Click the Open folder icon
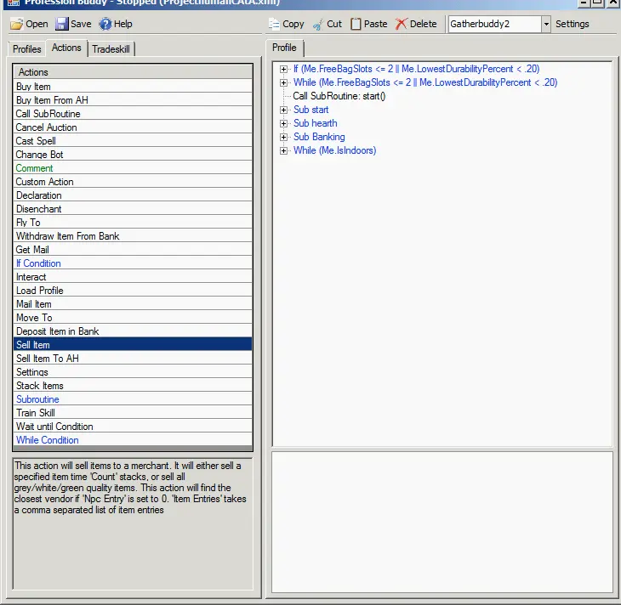The height and width of the screenshot is (605, 621). [16, 25]
